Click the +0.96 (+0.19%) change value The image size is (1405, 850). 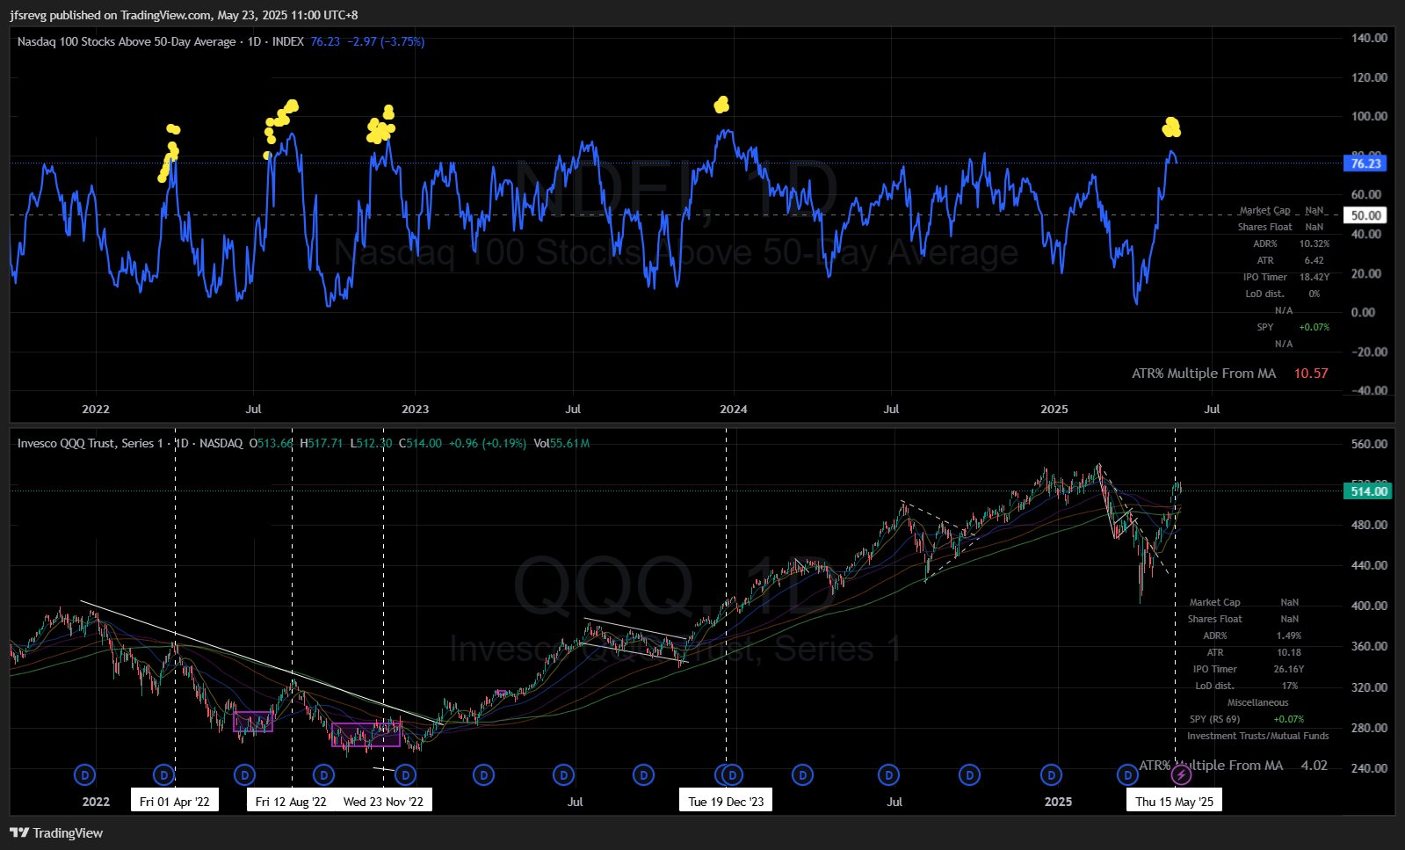pos(488,443)
